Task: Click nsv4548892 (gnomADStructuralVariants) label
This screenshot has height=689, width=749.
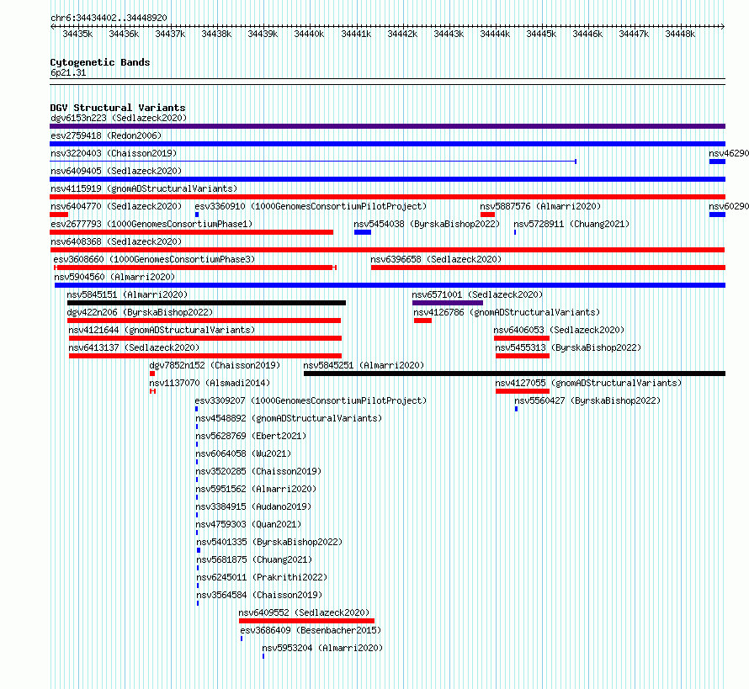Action: tap(289, 418)
